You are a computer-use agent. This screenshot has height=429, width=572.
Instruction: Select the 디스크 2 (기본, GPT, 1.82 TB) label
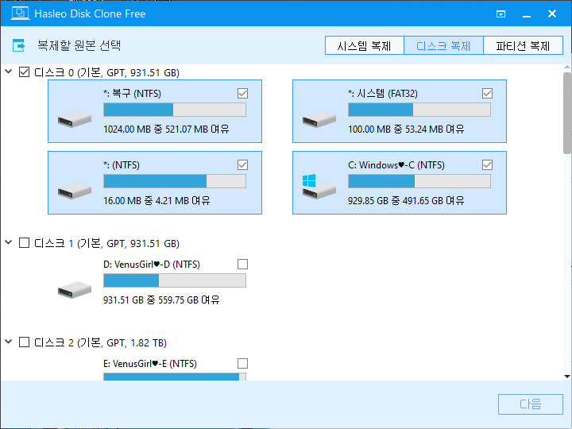click(x=100, y=342)
